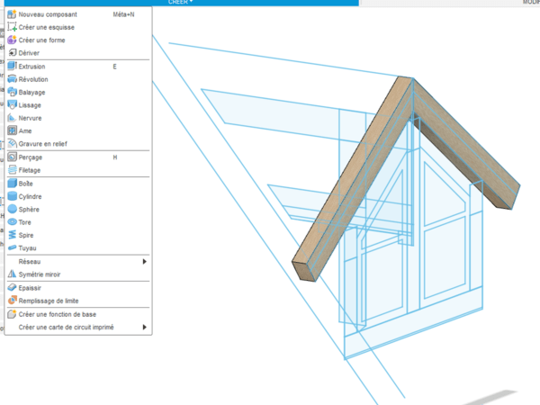The height and width of the screenshot is (405, 540).
Task: Select the Perçage hole icon
Action: coord(12,157)
